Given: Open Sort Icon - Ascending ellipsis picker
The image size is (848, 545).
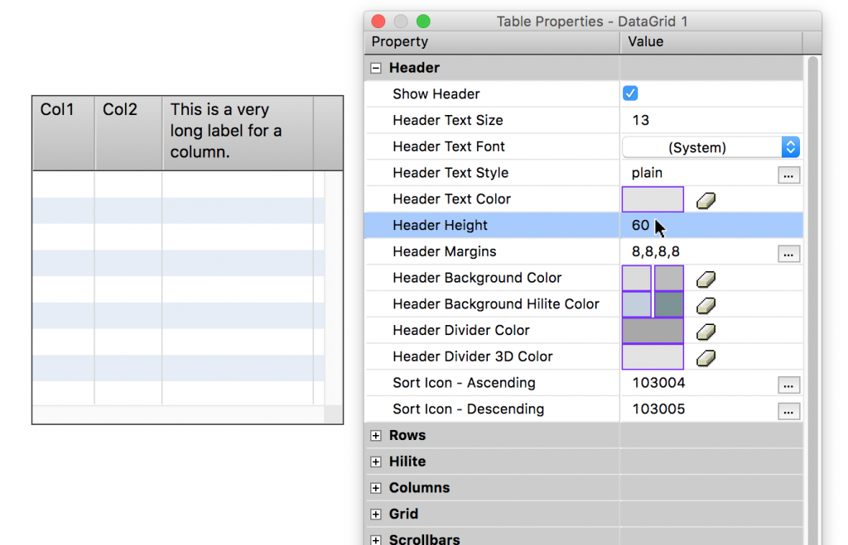Looking at the screenshot, I should tap(788, 385).
